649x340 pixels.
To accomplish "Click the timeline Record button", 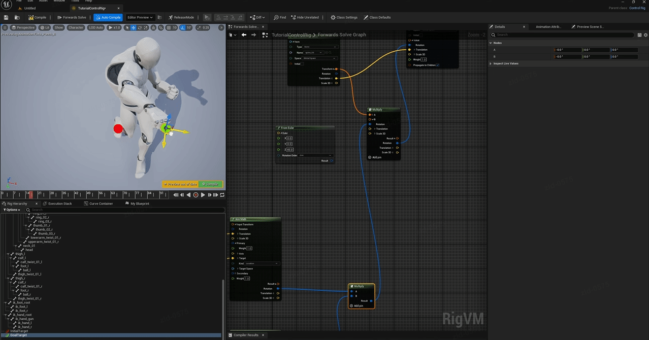I will [x=196, y=195].
